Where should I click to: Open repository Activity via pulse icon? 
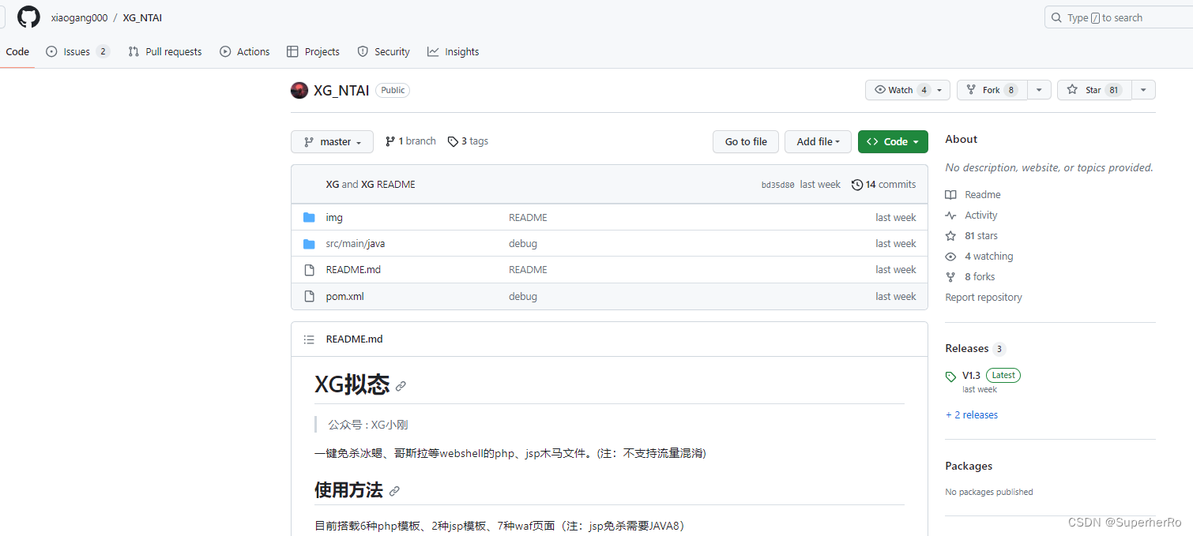950,215
